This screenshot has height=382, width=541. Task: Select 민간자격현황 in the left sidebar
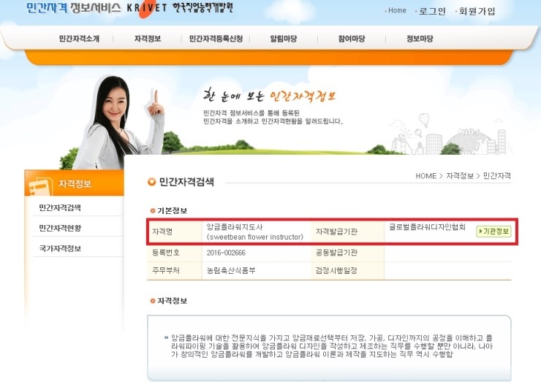[60, 228]
